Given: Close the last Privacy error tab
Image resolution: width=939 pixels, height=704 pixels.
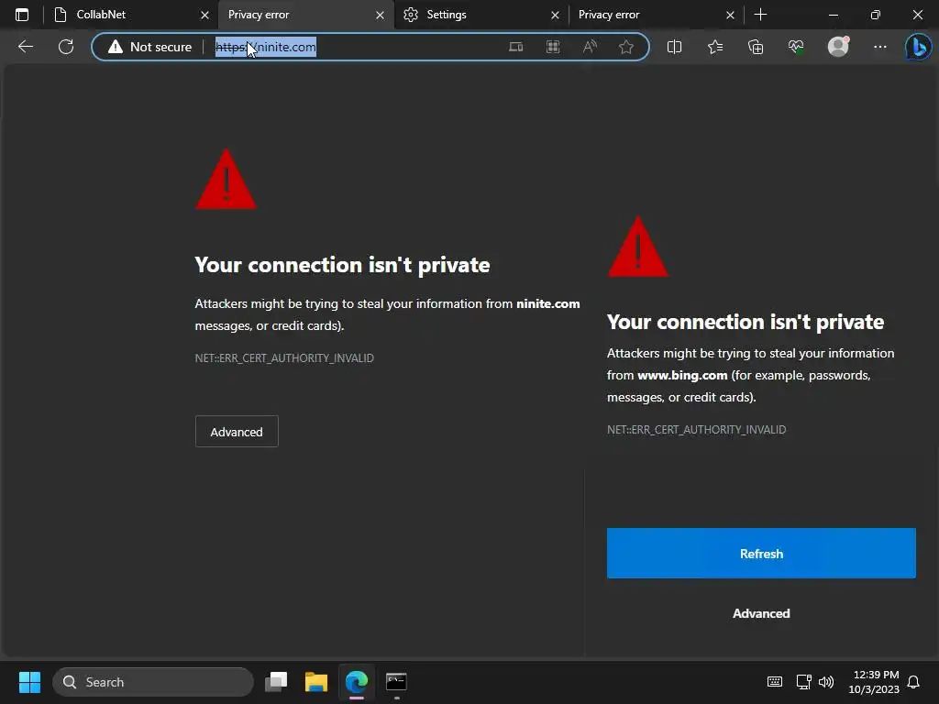Looking at the screenshot, I should coord(730,15).
